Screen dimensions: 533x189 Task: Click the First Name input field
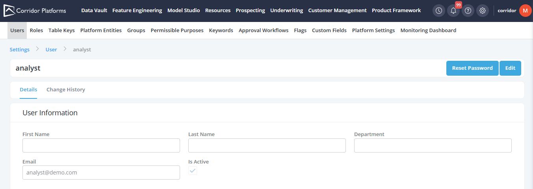point(101,145)
